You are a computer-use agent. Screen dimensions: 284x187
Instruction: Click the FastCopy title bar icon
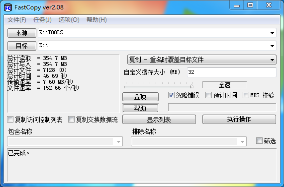pos(8,7)
